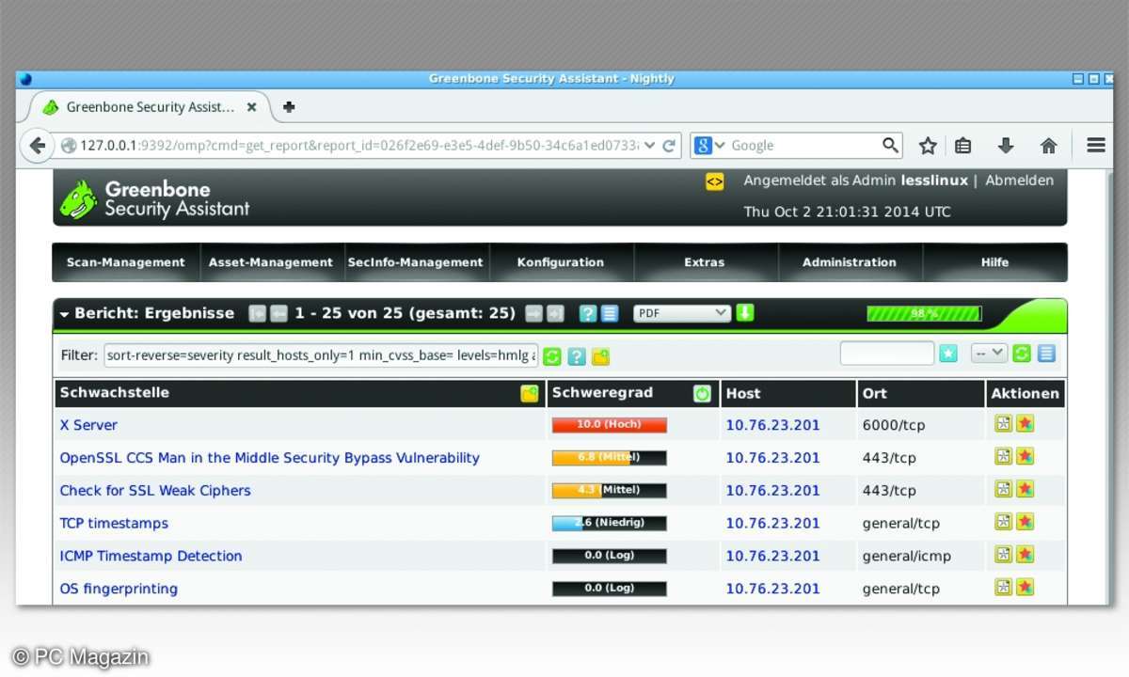Screen dimensions: 1129x677
Task: Click the browser address bar URL
Action: point(358,146)
